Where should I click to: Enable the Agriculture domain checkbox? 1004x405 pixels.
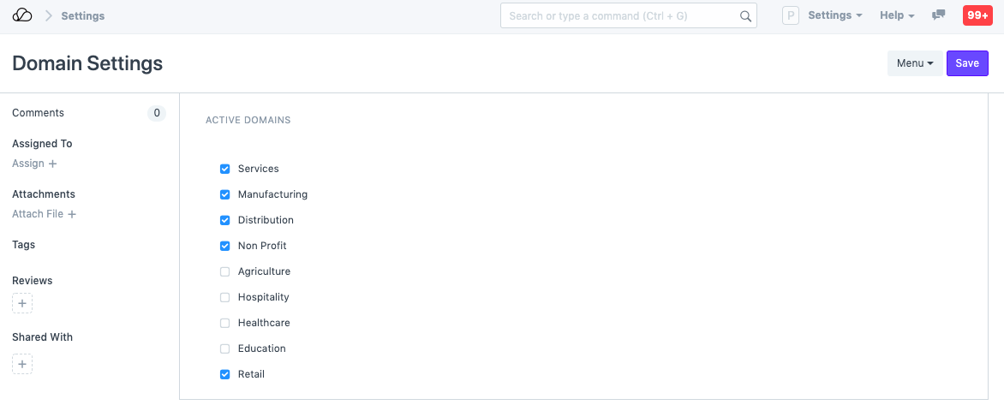coord(225,271)
